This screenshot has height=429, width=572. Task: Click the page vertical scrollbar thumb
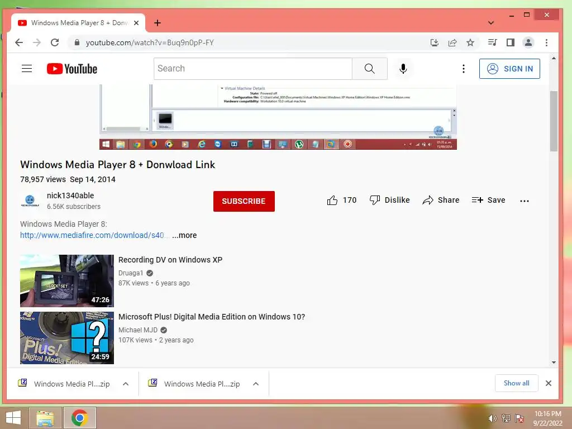point(554,121)
